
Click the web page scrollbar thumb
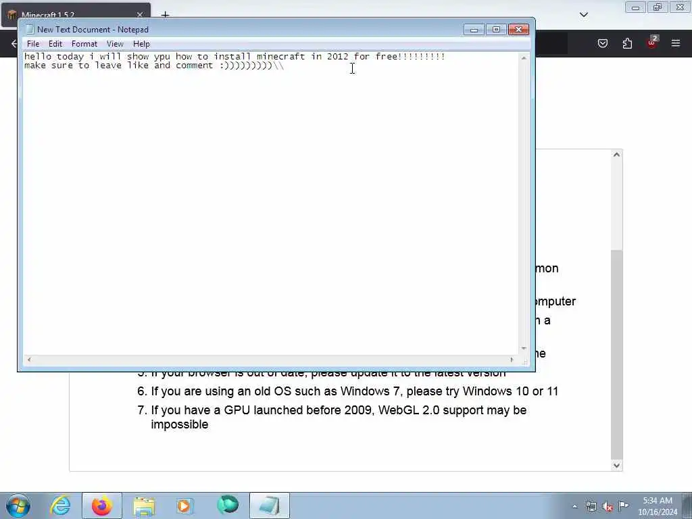[616, 354]
